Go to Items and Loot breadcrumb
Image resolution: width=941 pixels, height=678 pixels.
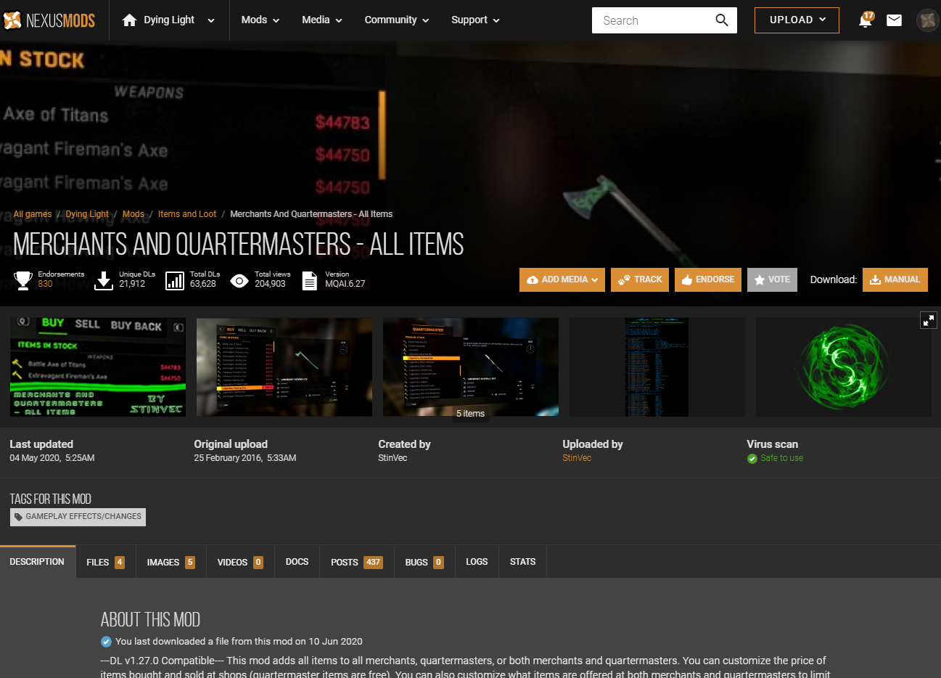[x=187, y=214]
